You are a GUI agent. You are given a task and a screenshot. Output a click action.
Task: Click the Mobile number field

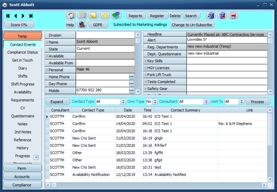pos(102,90)
